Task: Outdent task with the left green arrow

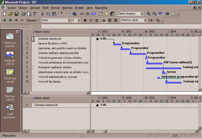Action: click(5, 20)
